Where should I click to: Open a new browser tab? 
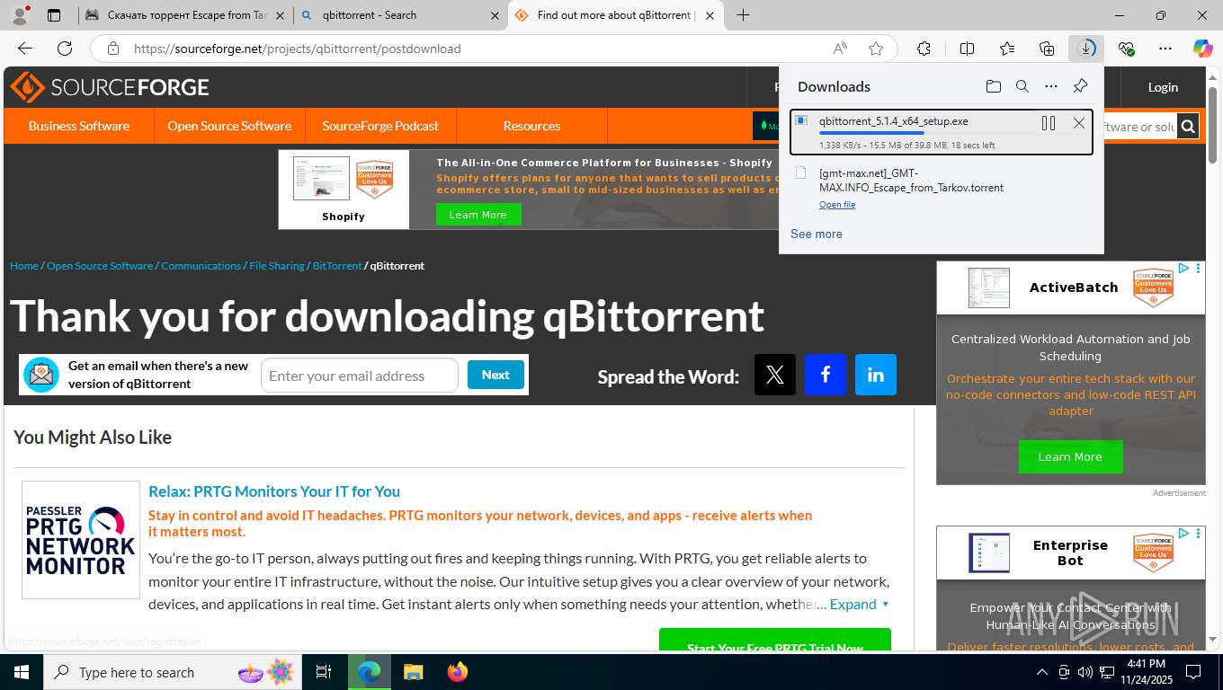tap(743, 15)
